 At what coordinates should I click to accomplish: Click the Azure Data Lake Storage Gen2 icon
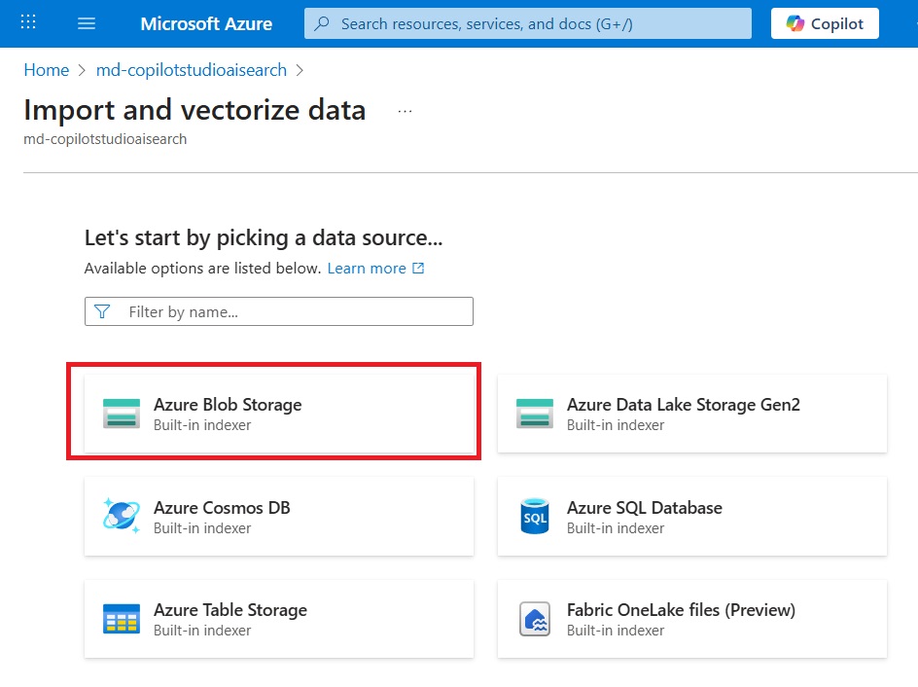[535, 414]
